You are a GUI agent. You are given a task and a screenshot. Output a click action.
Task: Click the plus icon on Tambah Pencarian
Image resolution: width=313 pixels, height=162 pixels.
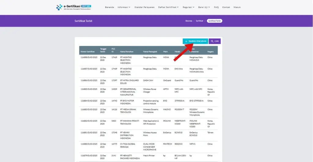coord(186,41)
